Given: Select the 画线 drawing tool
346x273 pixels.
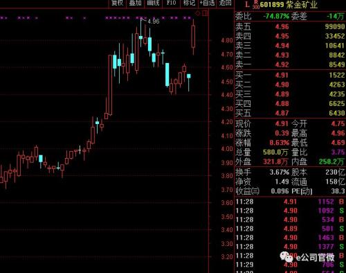Looking at the screenshot, I should click(153, 3).
